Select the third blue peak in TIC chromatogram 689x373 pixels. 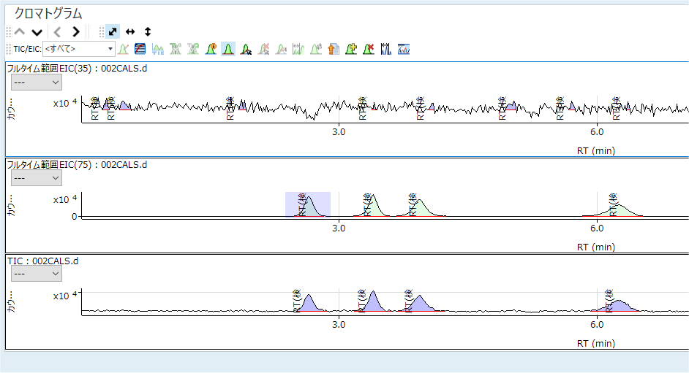click(x=420, y=304)
